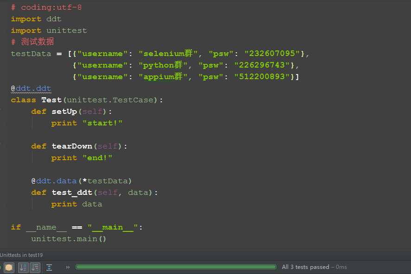Click the string "226296743"

point(262,65)
